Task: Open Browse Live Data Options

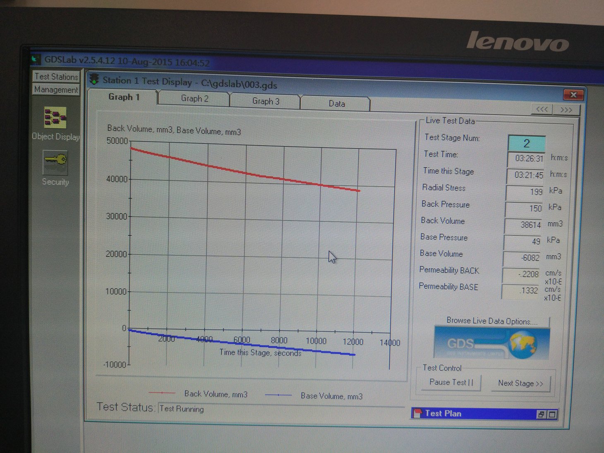Action: pos(491,321)
